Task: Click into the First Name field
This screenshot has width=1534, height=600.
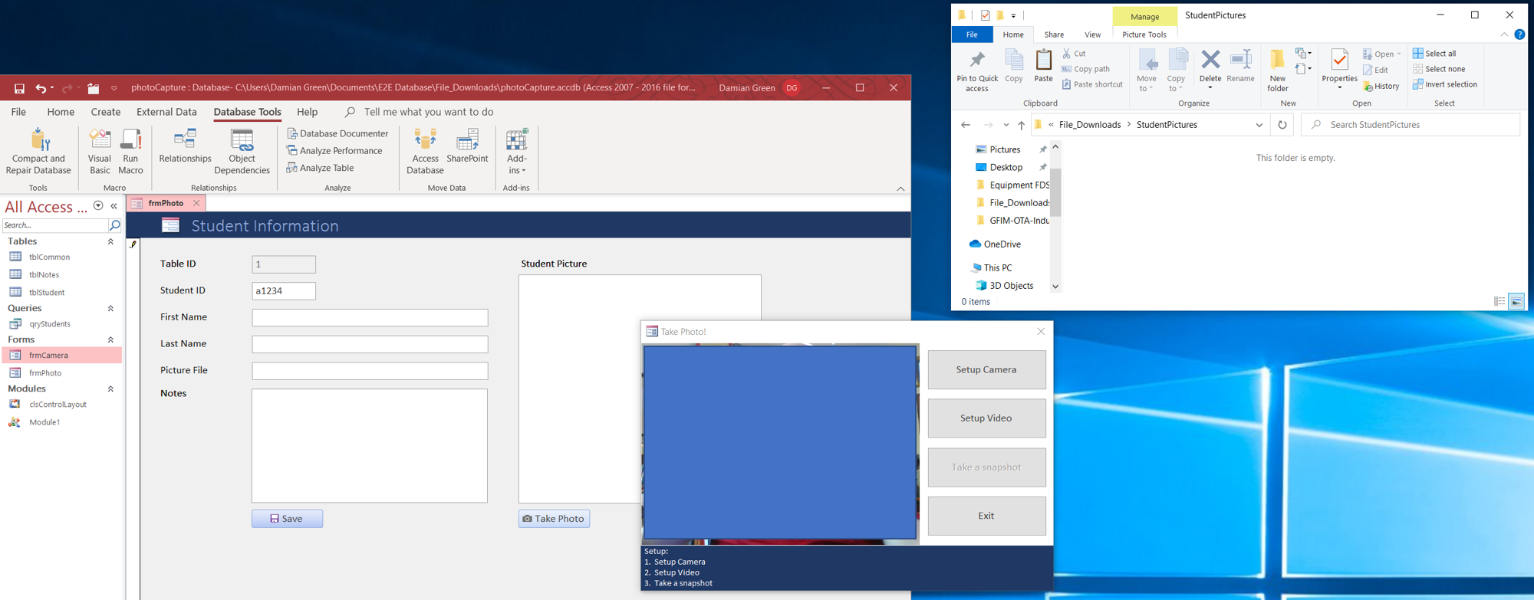Action: [x=370, y=317]
